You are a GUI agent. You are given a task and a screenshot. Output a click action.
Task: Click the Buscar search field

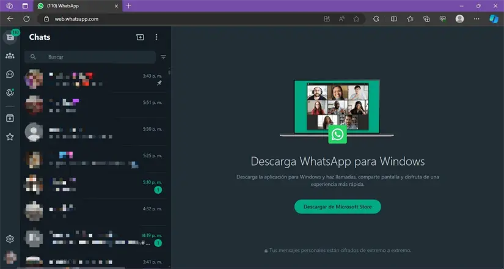coord(90,57)
